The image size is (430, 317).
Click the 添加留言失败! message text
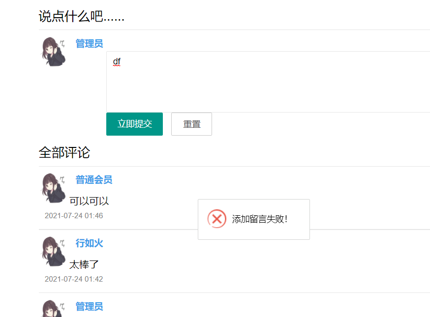pyautogui.click(x=259, y=219)
